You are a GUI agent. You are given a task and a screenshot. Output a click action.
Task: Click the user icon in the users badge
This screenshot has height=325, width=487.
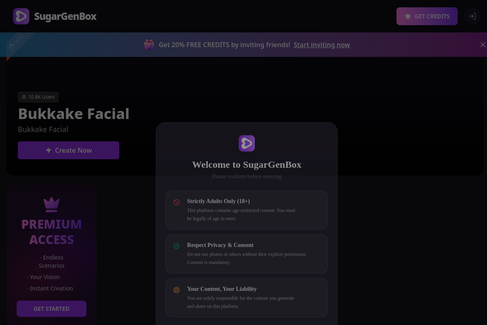(24, 97)
